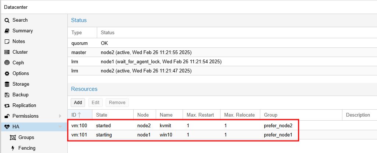Click Max. Relocate column header
The image size is (377, 153).
[x=240, y=115]
